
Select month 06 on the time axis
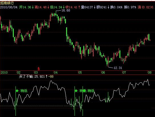coord(103,72)
